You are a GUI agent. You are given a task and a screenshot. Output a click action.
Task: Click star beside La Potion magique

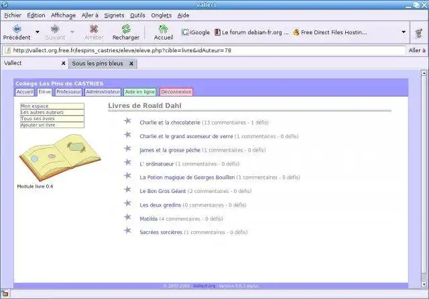127,176
